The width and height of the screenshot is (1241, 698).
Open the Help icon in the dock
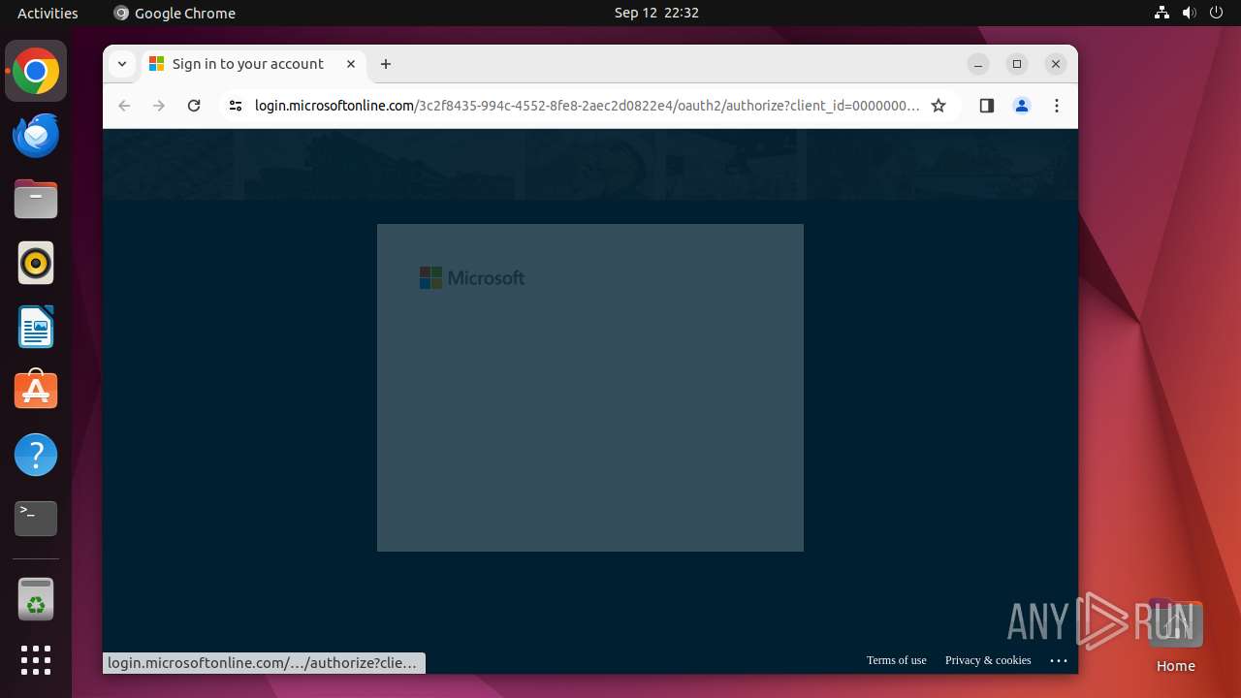coord(36,455)
